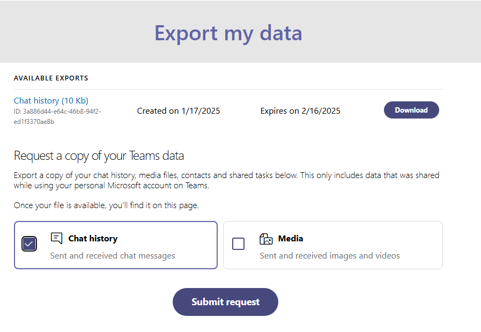Click the Export my data heading
Screen dimensions: 481x332
[x=228, y=33]
